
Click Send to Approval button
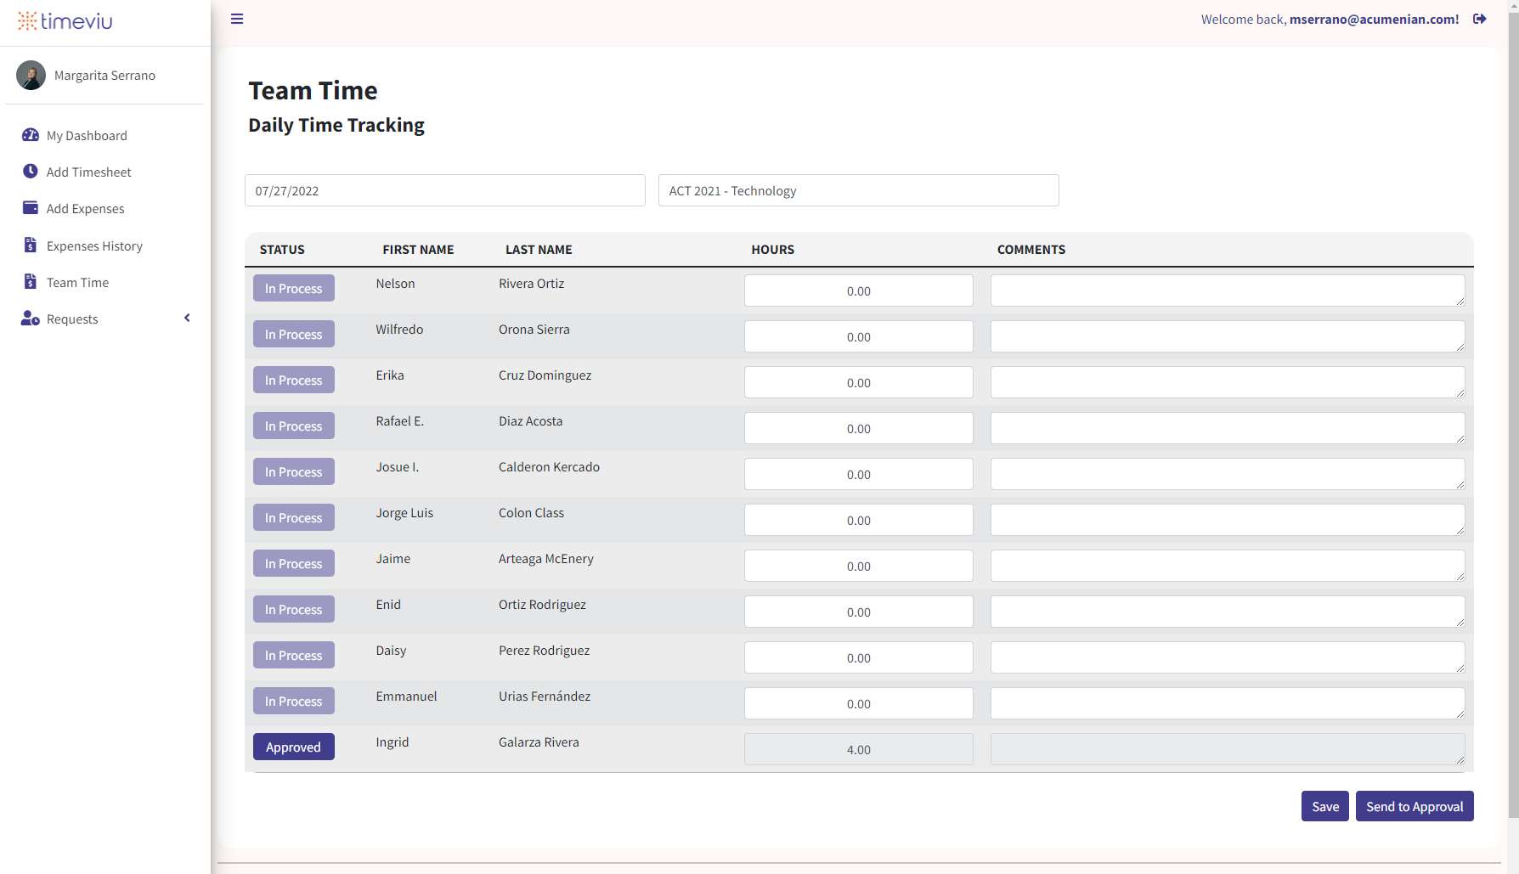1414,806
